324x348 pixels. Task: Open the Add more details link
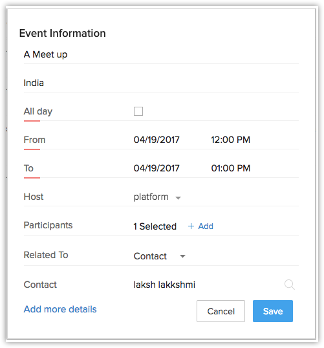60,309
